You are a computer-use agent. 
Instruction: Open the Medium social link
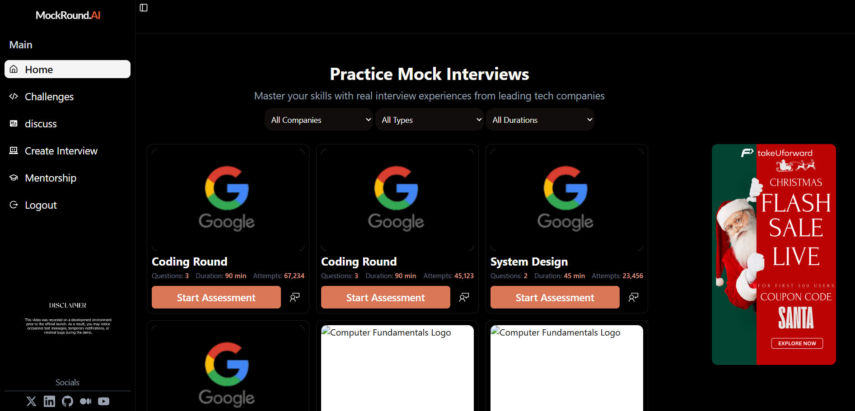click(x=85, y=401)
